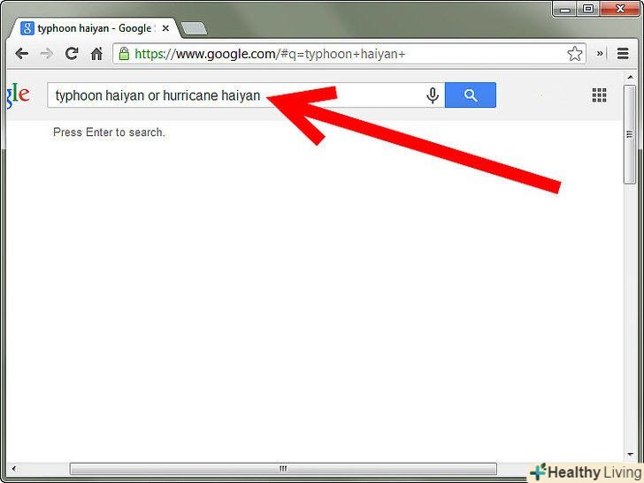Viewport: 644px width, 483px height.
Task: Click the forward navigation arrow
Action: click(46, 54)
